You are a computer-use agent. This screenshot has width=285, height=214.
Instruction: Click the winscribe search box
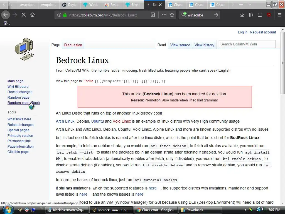[199, 15]
